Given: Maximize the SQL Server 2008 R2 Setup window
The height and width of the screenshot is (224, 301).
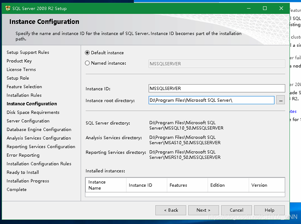Looking at the screenshot, I should coord(265,8).
